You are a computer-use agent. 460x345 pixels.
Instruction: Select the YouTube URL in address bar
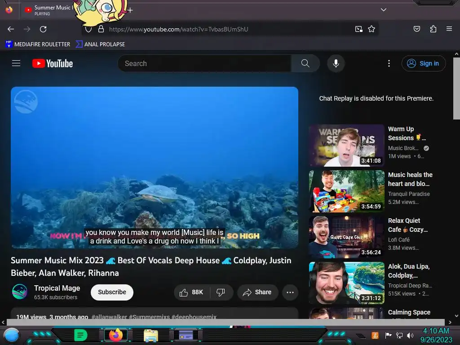(179, 29)
